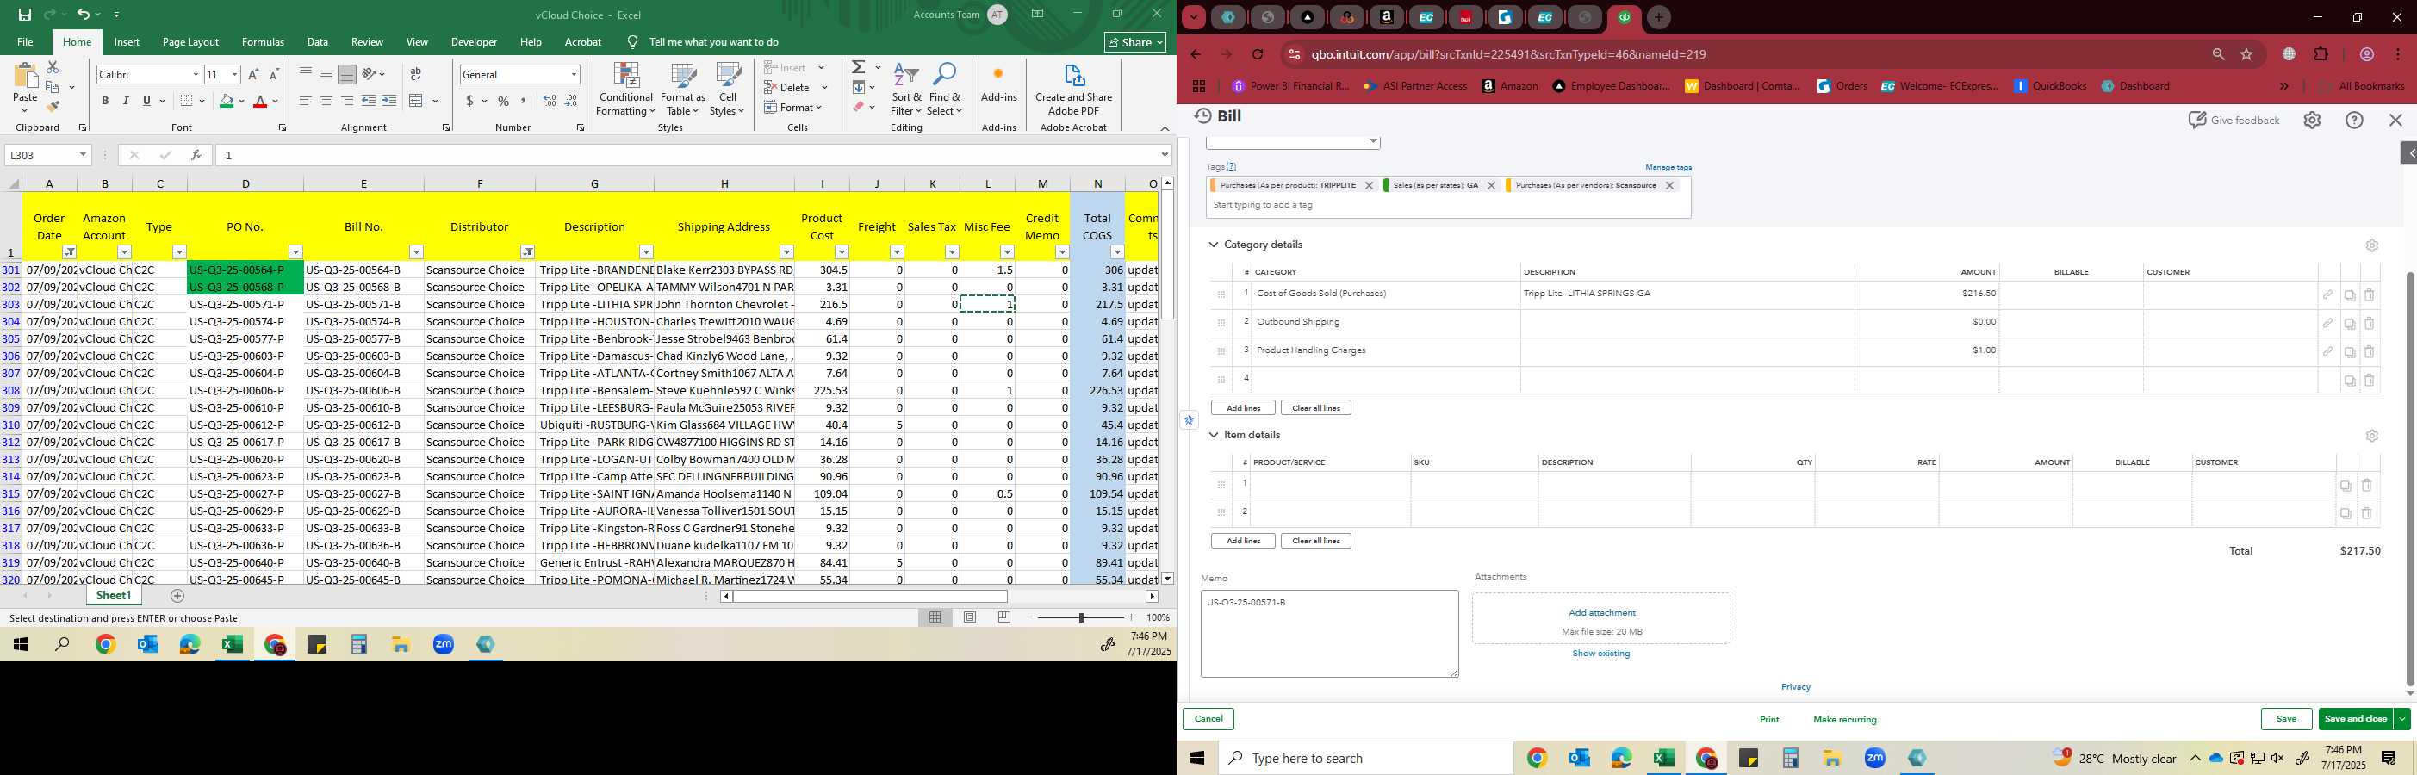Open QuickBooks Bill settings gear icon
The width and height of the screenshot is (2417, 775).
(x=2312, y=120)
